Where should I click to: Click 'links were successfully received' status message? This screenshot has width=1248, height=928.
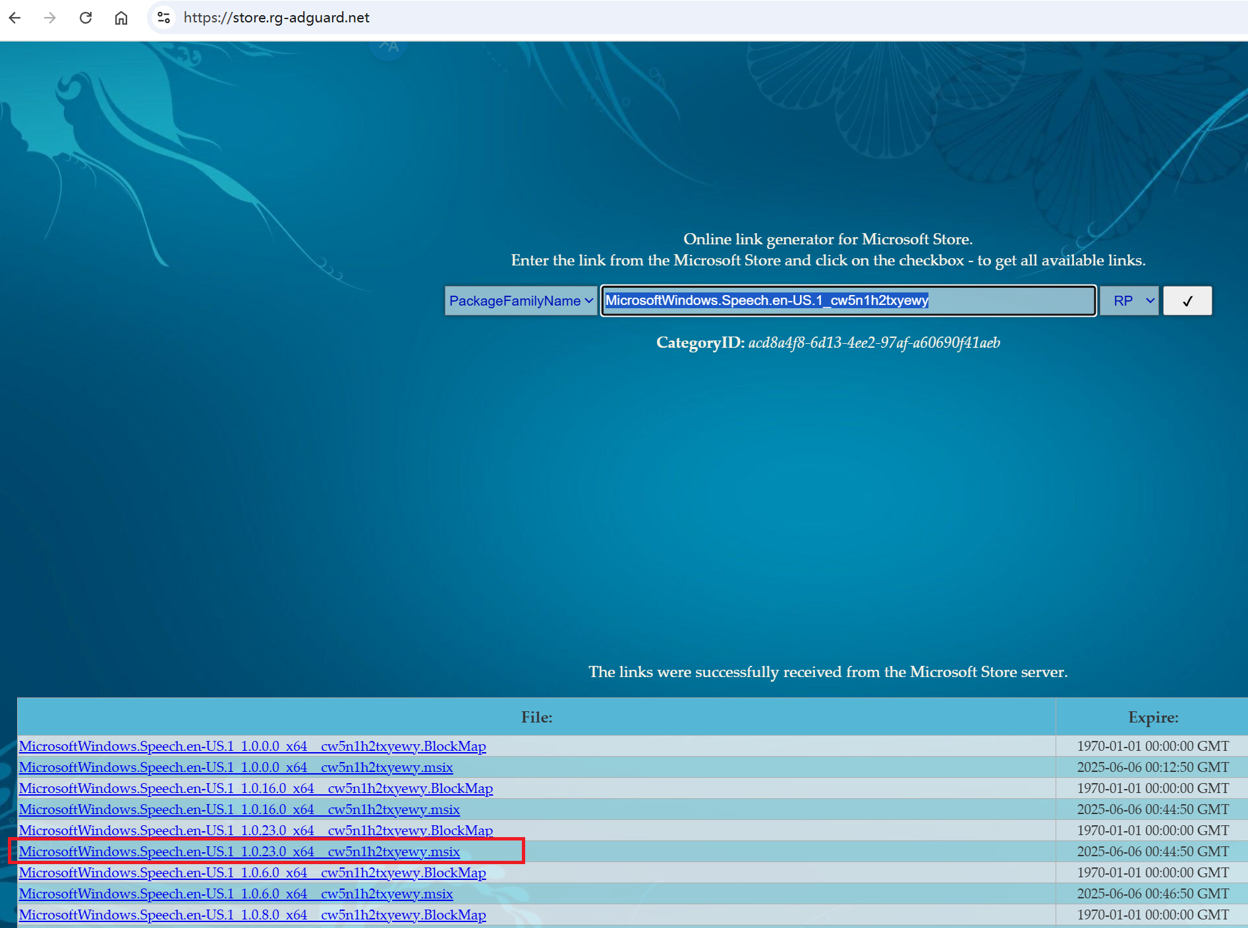coord(828,672)
